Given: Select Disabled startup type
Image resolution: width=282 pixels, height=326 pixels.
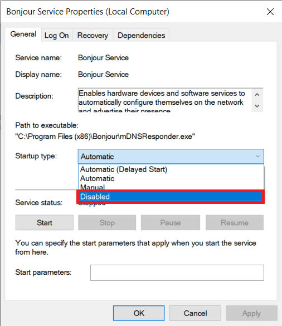Looking at the screenshot, I should (x=171, y=197).
